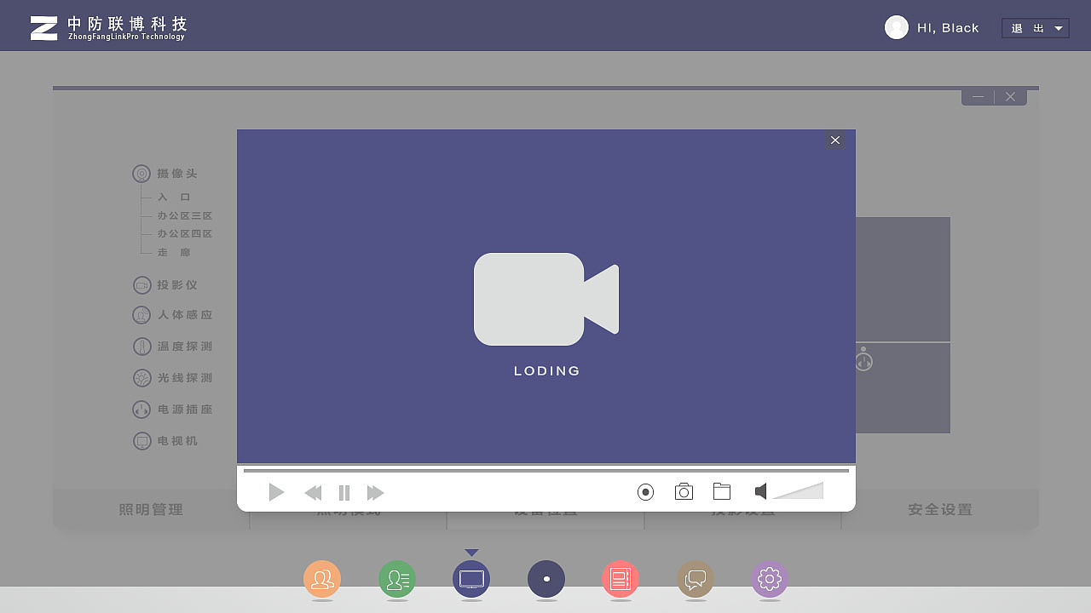Adjust the volume wedge slider
This screenshot has width=1091, height=613.
[x=798, y=490]
